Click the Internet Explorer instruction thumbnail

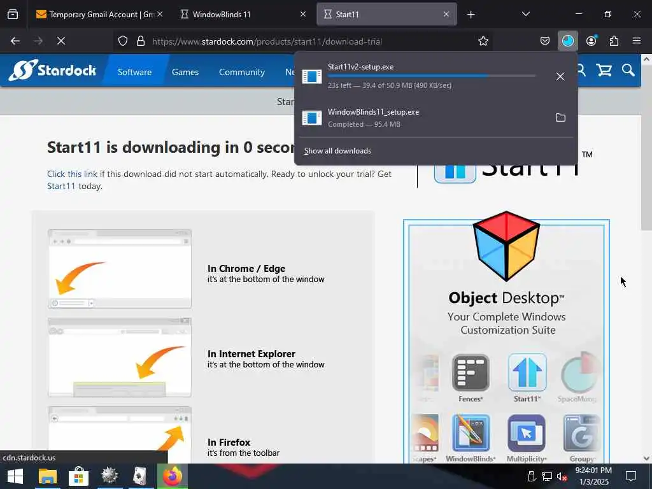[x=120, y=358]
